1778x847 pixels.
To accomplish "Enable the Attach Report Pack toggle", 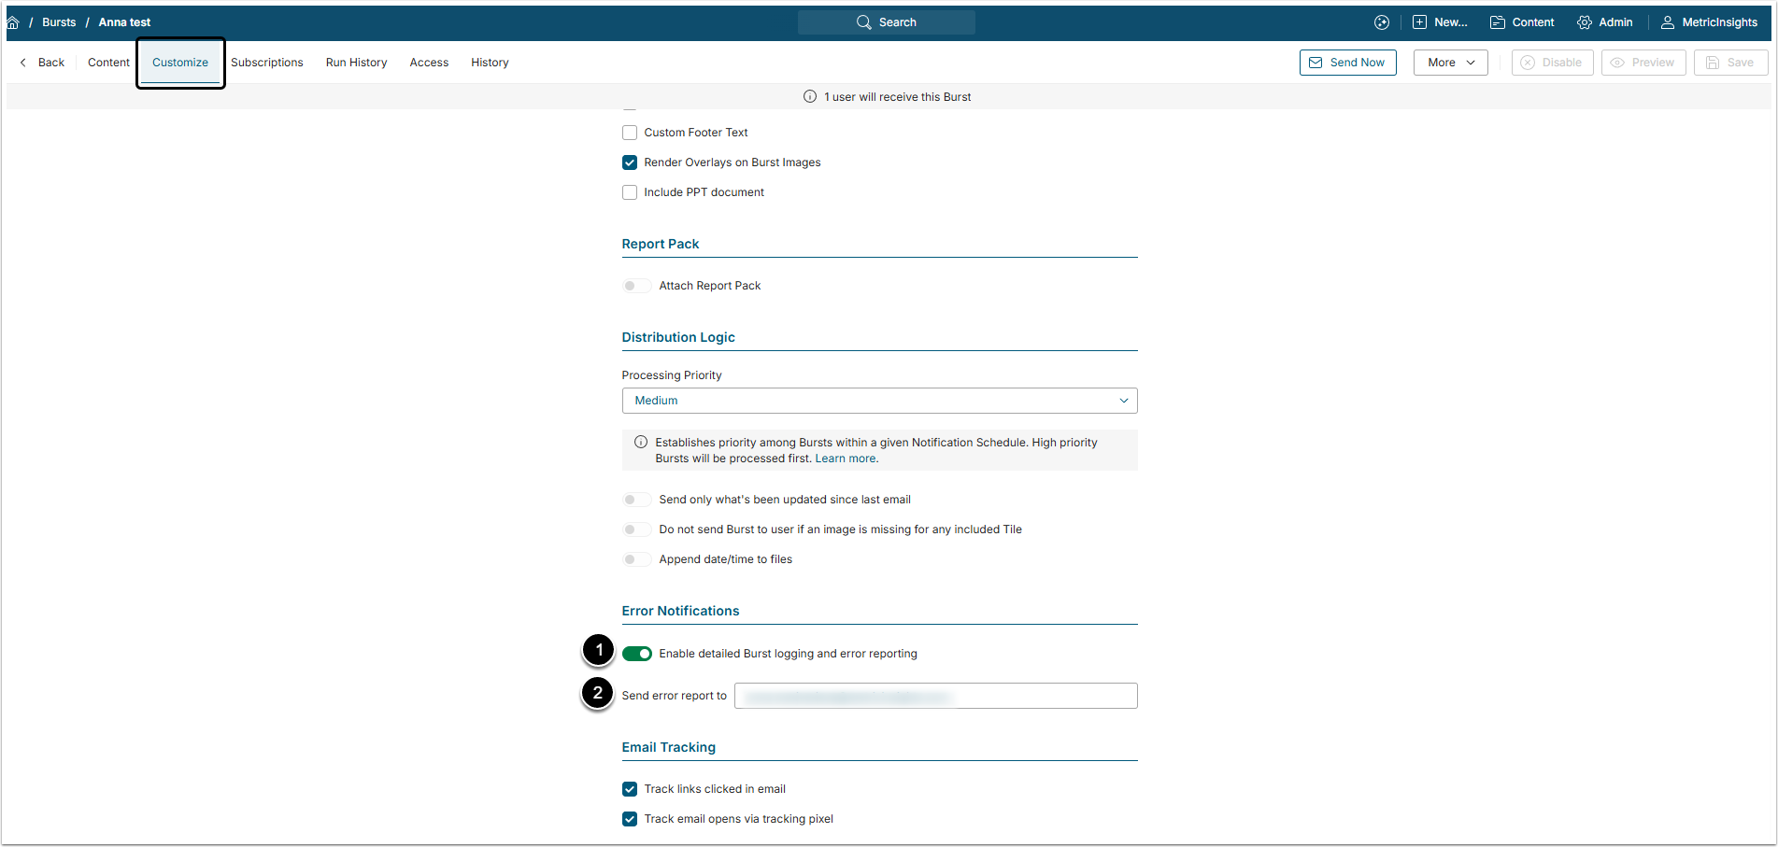I will pyautogui.click(x=637, y=286).
